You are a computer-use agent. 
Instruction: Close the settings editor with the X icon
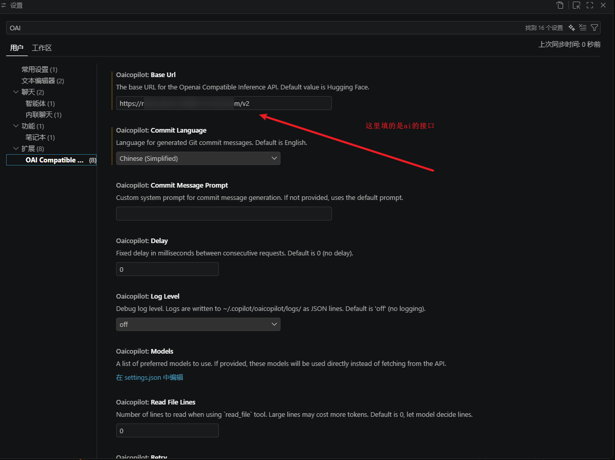(603, 5)
